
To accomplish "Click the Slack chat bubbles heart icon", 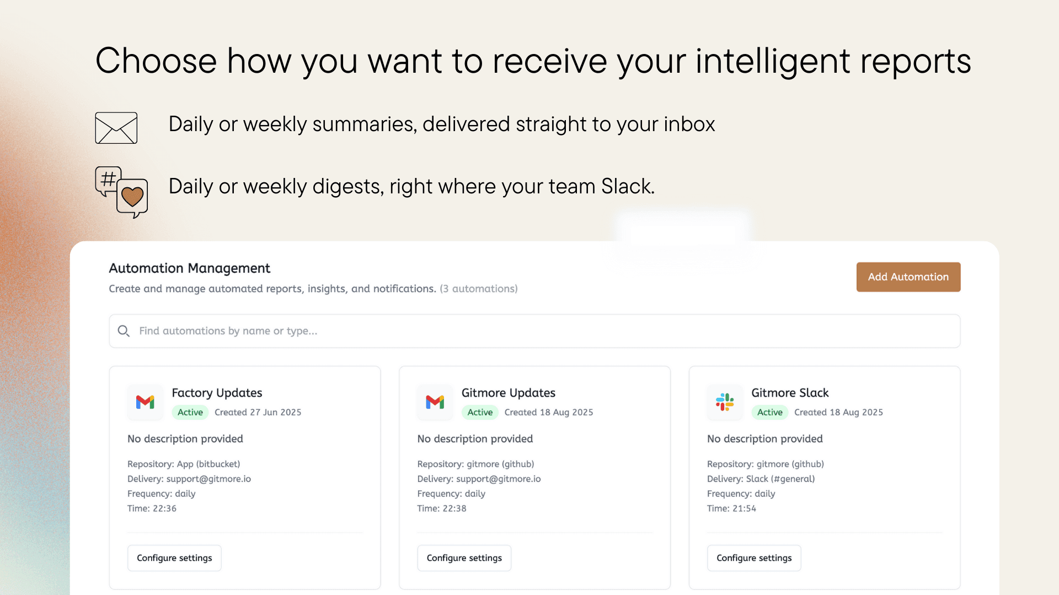I will 122,192.
